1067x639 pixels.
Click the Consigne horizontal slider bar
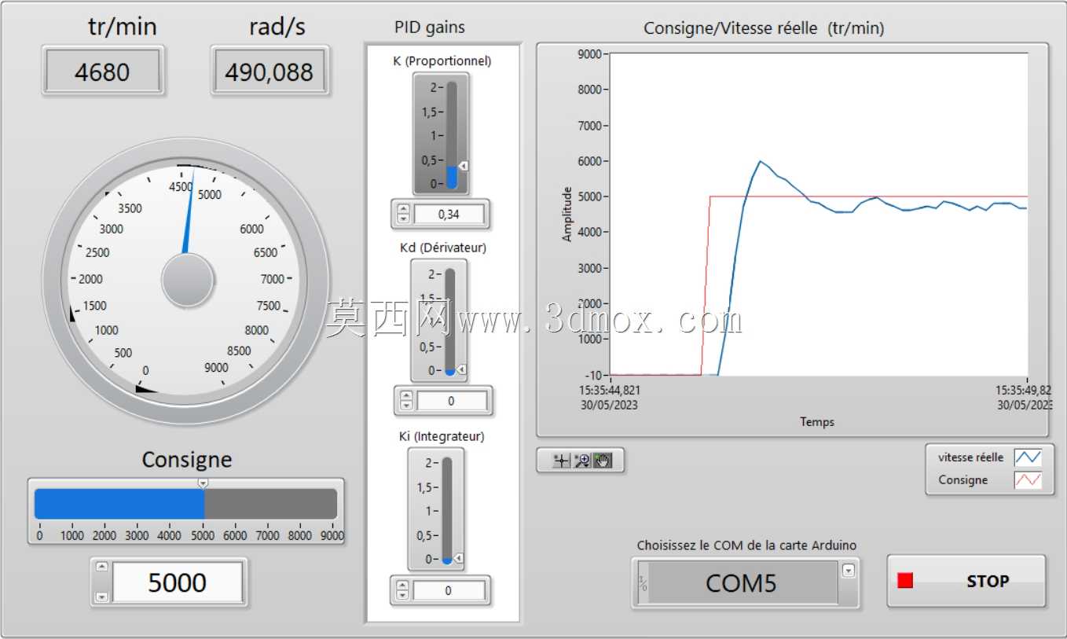185,503
